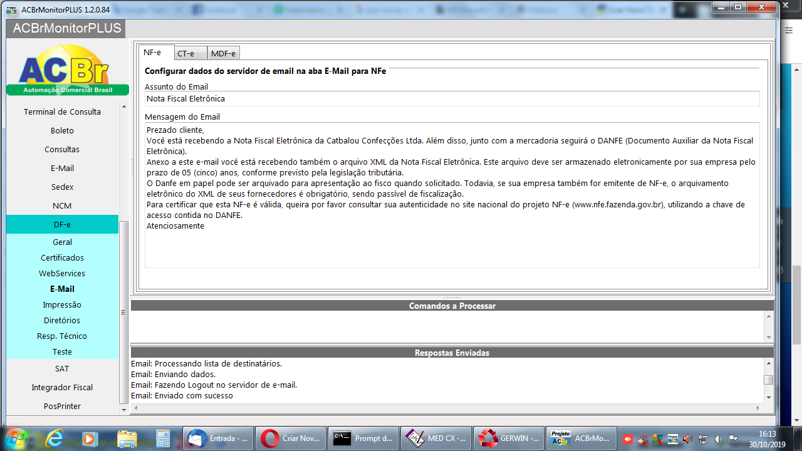Click AnyDesk red tray icon
This screenshot has height=451, width=802.
coord(627,439)
